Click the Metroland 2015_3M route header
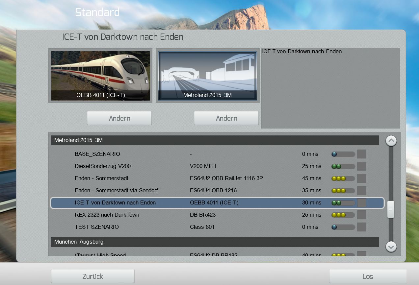Viewport: 419px width, 285px height. [215, 140]
